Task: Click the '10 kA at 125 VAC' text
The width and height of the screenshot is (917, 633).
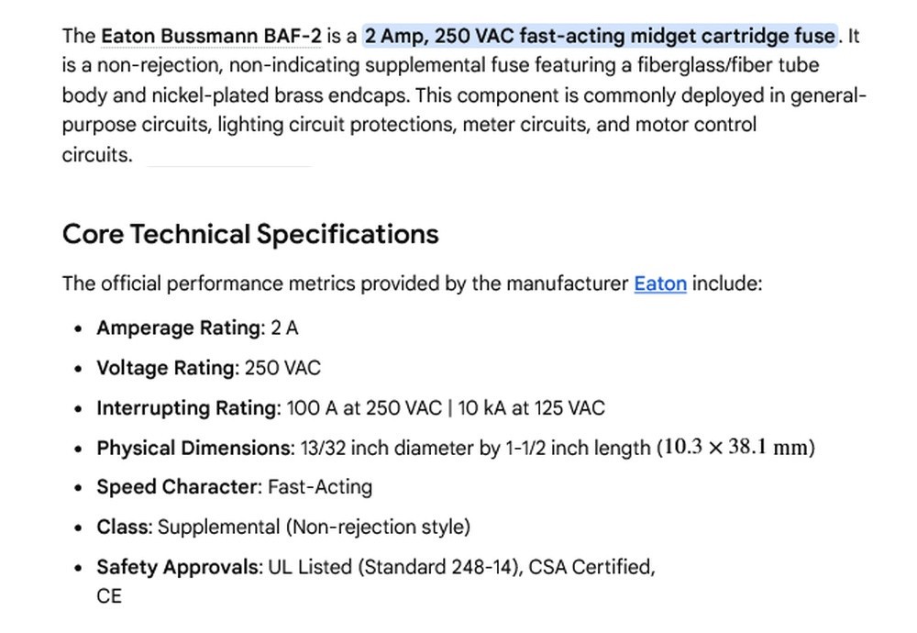Action: tap(531, 407)
